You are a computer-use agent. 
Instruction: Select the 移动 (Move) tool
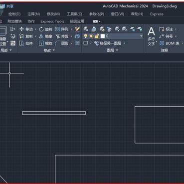pos(26,29)
